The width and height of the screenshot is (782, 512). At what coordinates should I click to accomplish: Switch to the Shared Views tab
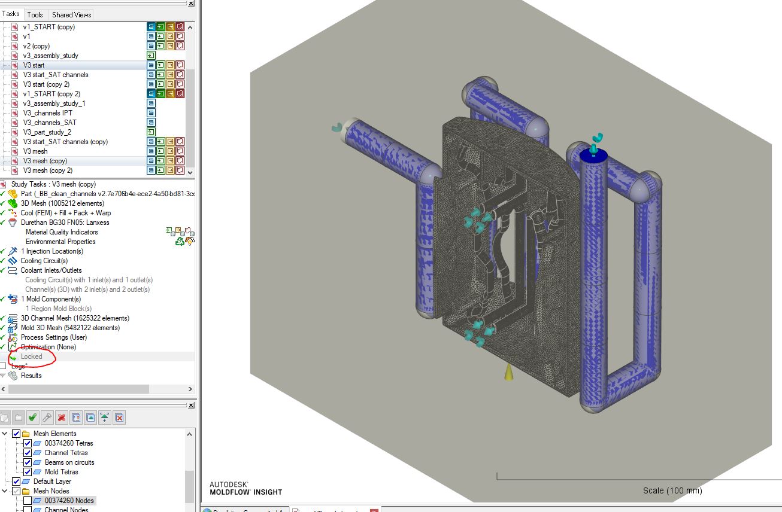tap(71, 14)
